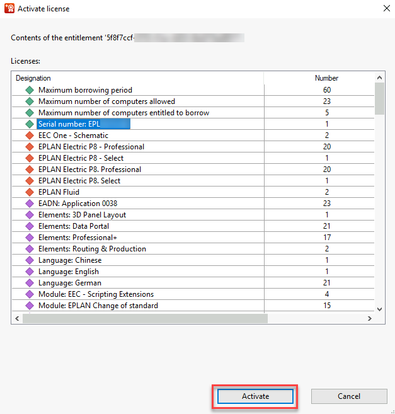Click the purple diamond icon beside Elements: Data Portal

tap(29, 226)
